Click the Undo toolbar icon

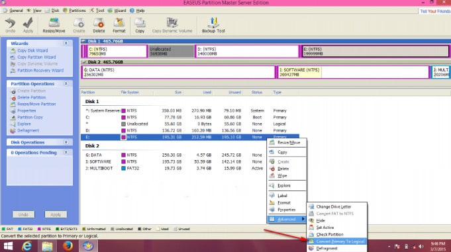tap(11, 25)
